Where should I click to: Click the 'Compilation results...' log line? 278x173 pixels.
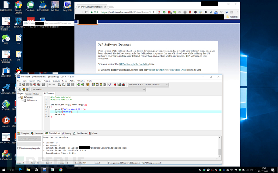pos(57,138)
